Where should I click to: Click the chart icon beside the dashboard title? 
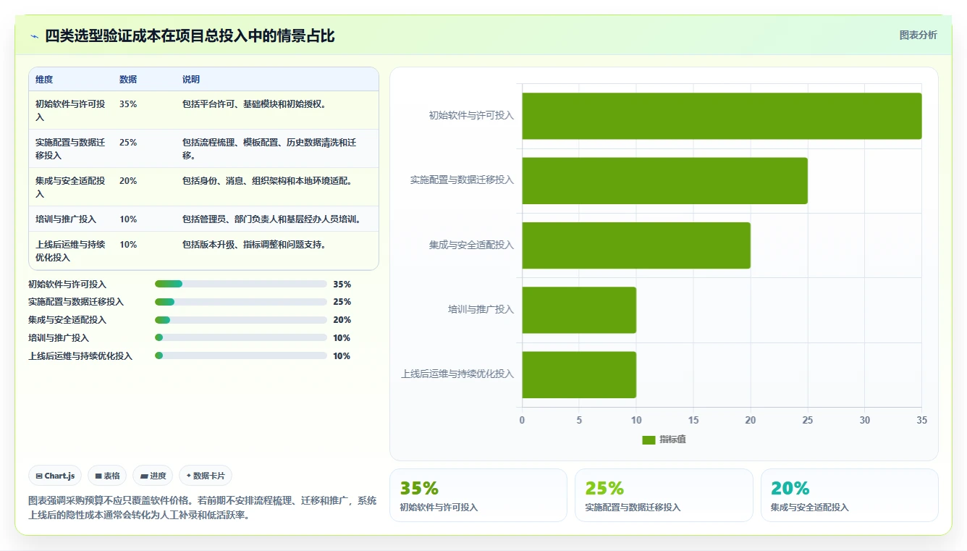tap(34, 36)
